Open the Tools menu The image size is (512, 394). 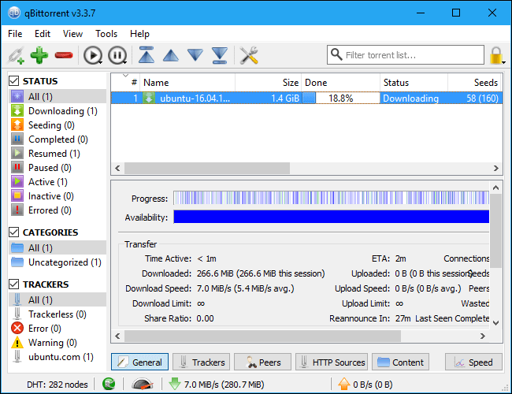[106, 34]
